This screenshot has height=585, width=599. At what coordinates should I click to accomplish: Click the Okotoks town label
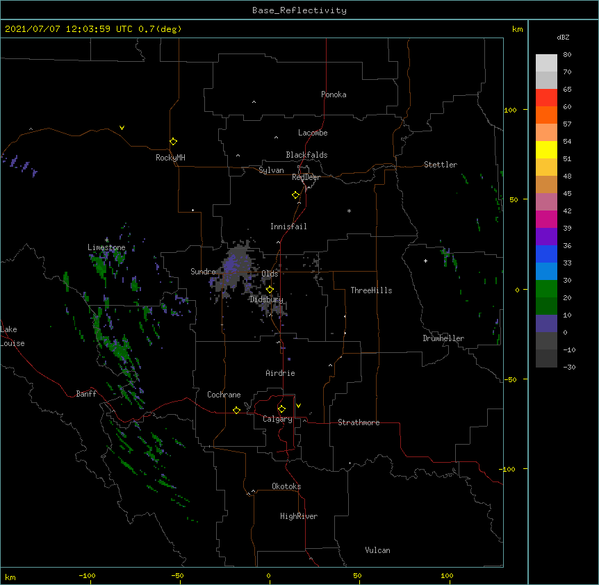[286, 486]
